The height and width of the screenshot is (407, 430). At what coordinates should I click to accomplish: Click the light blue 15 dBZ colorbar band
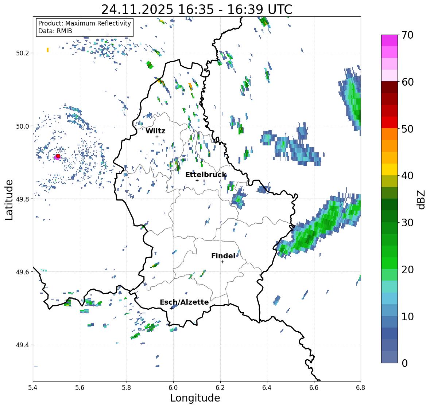point(390,298)
